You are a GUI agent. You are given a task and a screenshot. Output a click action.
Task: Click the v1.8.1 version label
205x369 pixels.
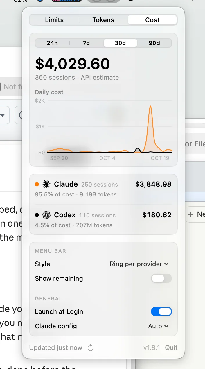pyautogui.click(x=152, y=348)
